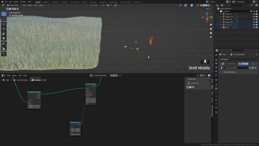Click the outliner search field
Screen dimensions: 259x146
[236, 5]
